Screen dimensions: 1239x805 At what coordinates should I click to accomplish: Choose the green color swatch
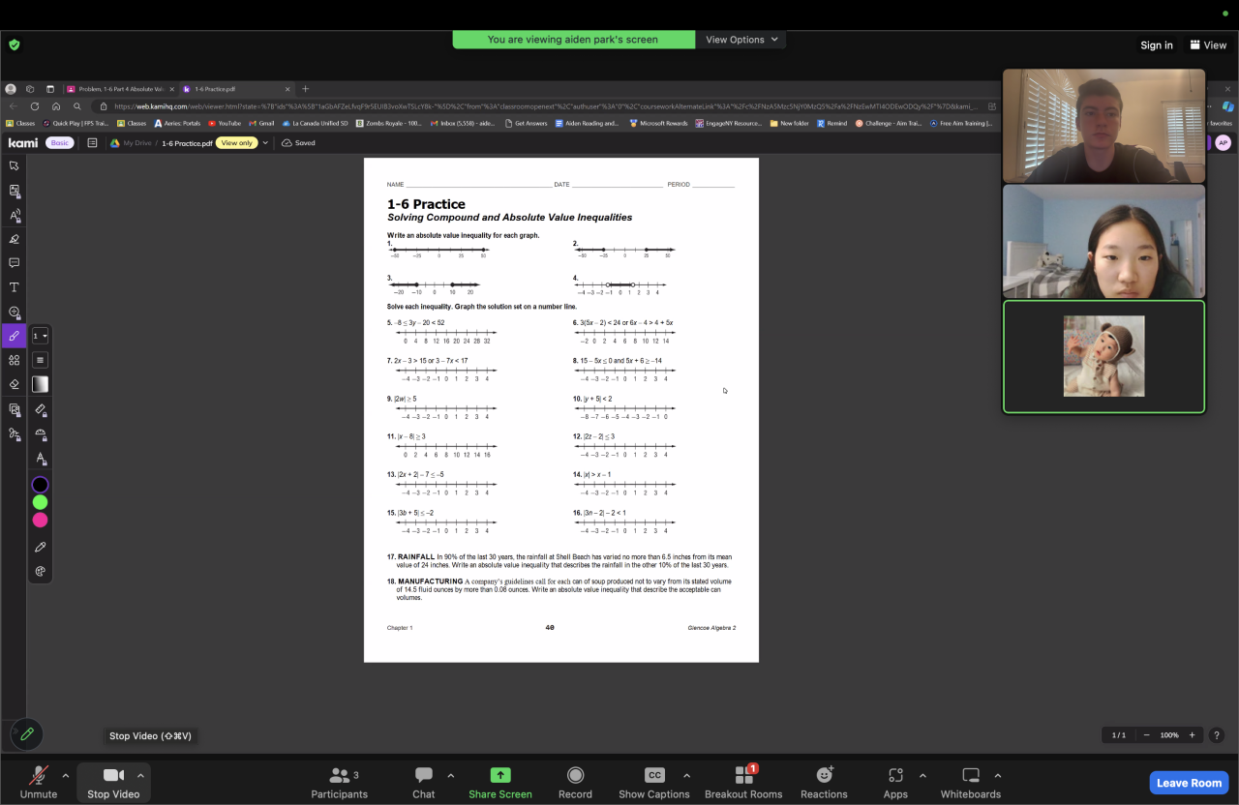[40, 502]
